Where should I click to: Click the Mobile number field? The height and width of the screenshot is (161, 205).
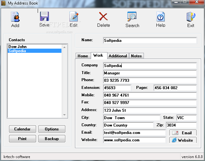click(150, 95)
